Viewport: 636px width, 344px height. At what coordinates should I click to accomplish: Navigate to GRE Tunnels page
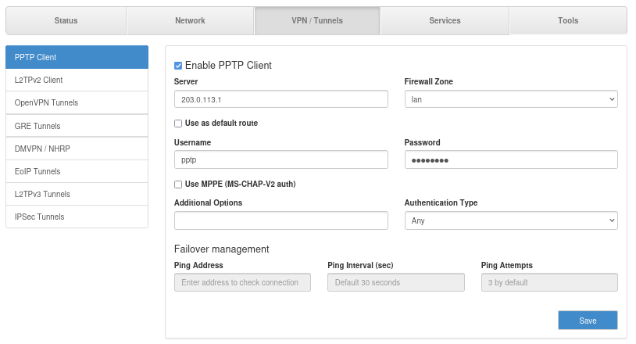pyautogui.click(x=77, y=126)
